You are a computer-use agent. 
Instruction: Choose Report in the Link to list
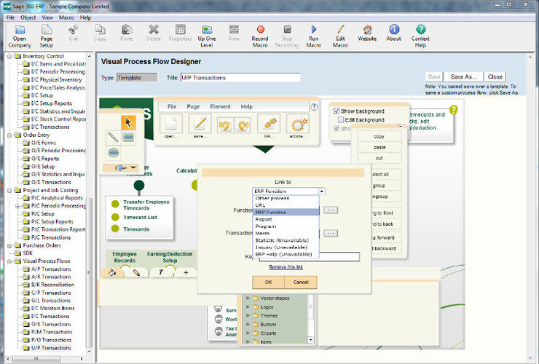[x=264, y=219]
